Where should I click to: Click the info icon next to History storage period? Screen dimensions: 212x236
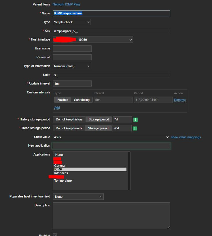[x=135, y=120]
